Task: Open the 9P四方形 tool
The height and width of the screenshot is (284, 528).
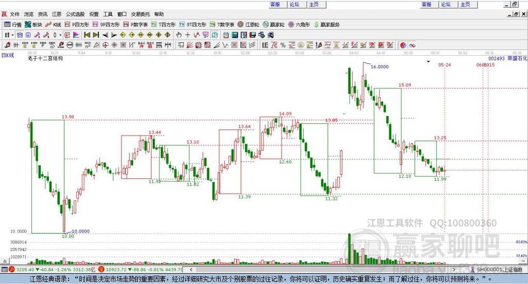Action: [x=106, y=25]
